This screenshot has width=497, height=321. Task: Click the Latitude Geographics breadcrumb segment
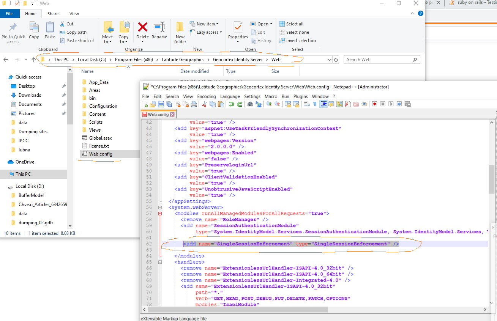coord(183,60)
